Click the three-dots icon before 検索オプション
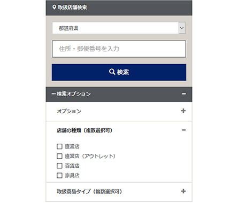 pyautogui.click(x=53, y=94)
